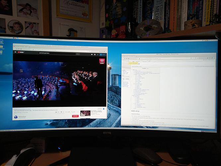
Task: Open YouTube settings three-dot menu
Action: [x=98, y=54]
